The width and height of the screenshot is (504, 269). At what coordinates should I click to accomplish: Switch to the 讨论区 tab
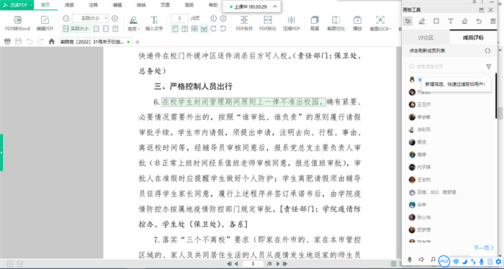[426, 37]
